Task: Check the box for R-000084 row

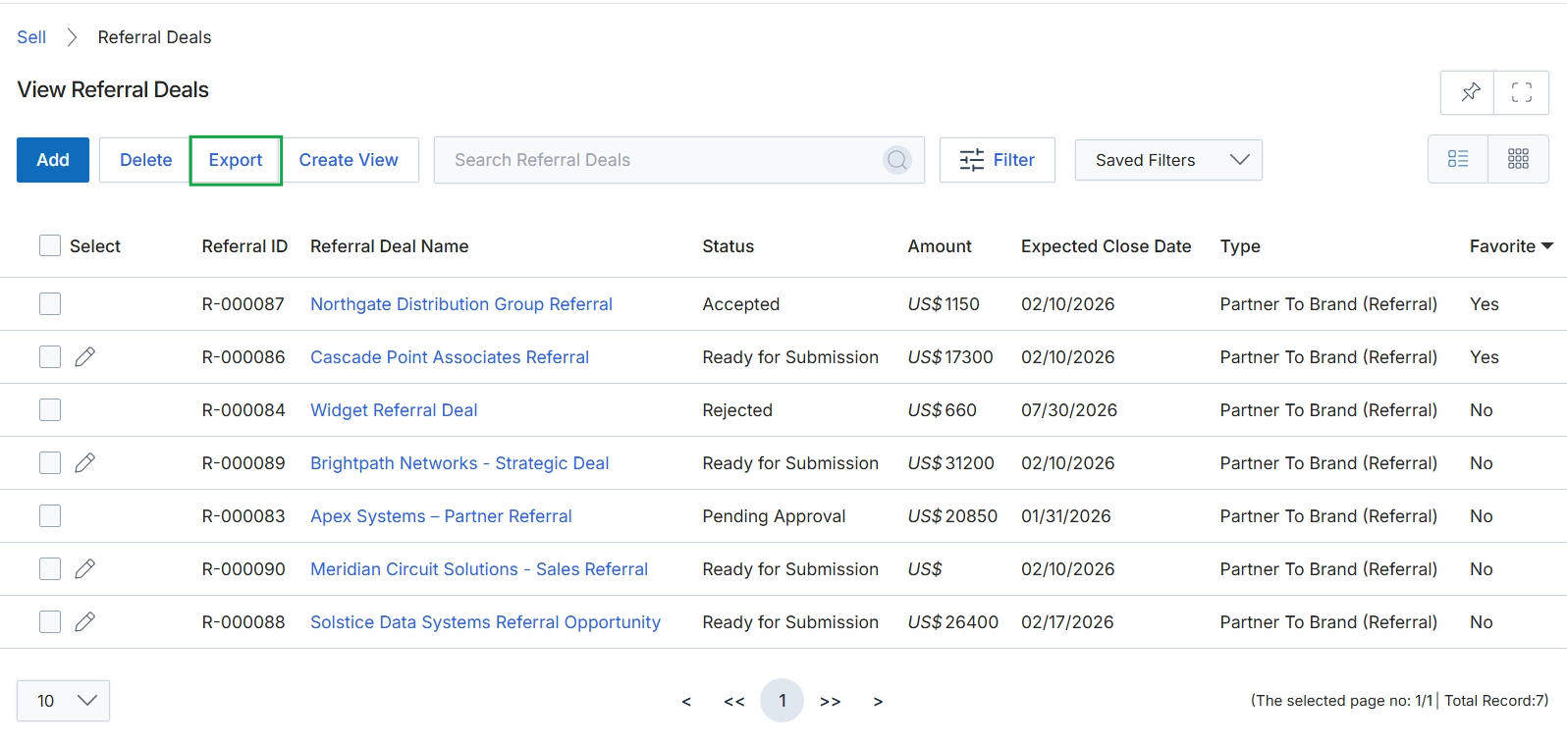Action: click(50, 410)
